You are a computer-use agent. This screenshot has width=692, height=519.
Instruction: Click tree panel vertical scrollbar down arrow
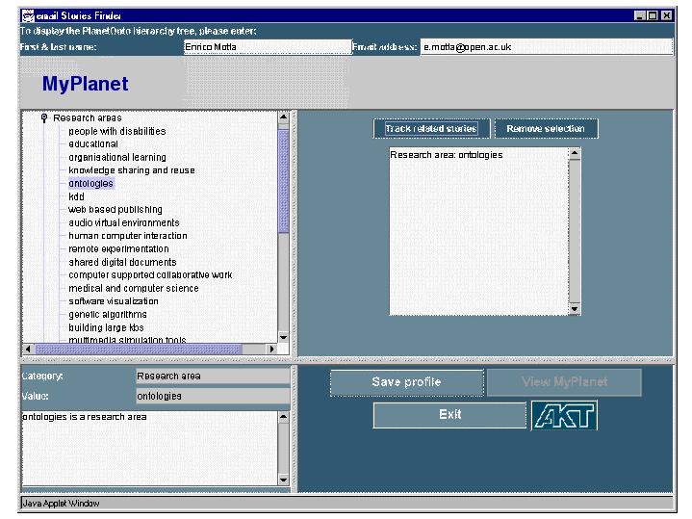[x=283, y=337]
